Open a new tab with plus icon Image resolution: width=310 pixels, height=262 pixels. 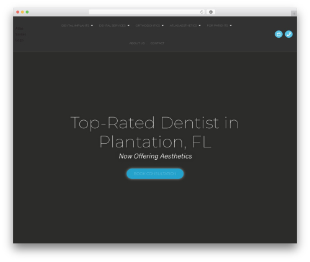(294, 14)
